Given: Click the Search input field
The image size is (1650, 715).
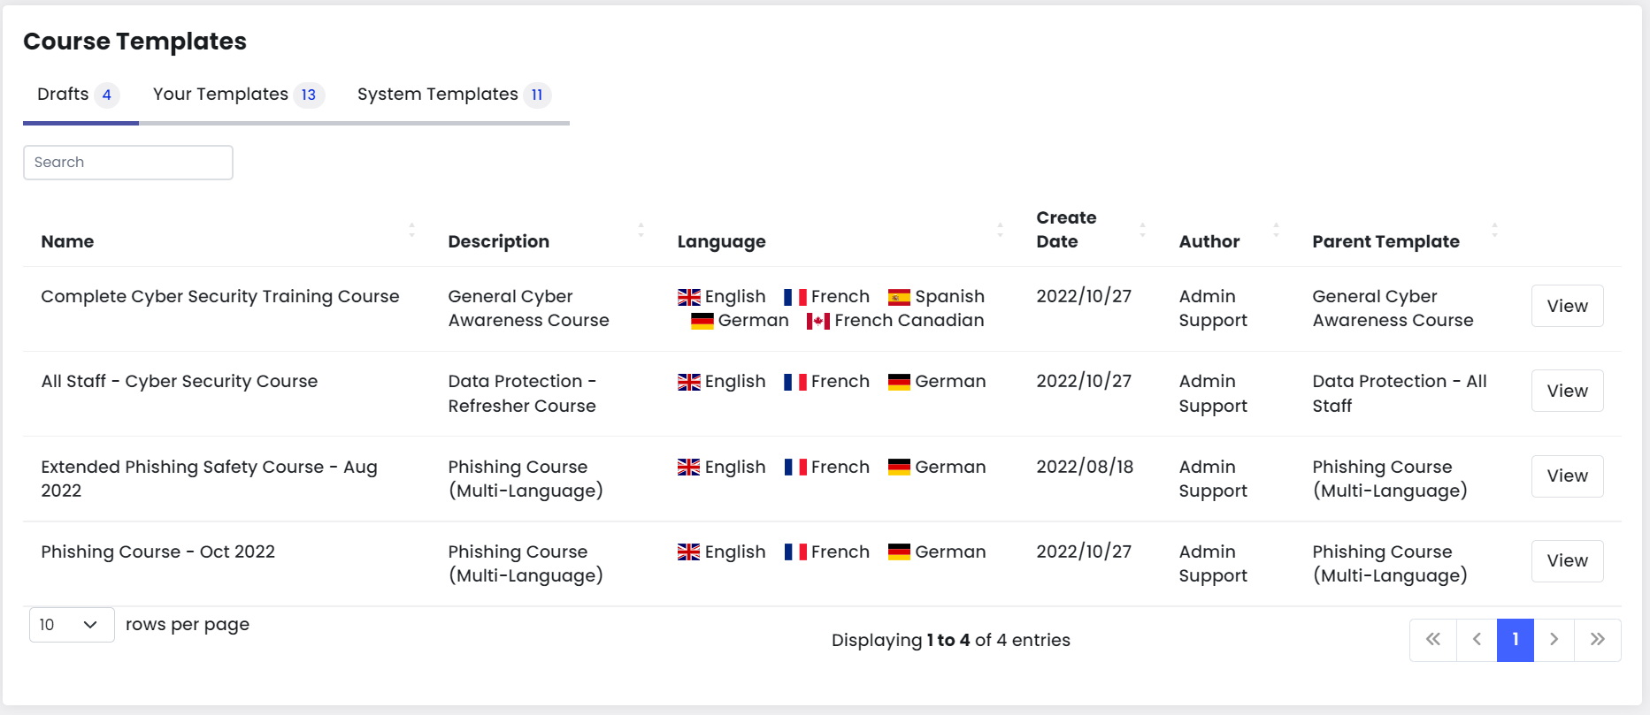Looking at the screenshot, I should (x=128, y=163).
